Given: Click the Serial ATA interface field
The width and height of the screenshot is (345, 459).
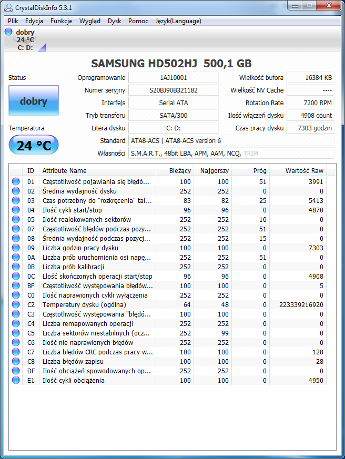Looking at the screenshot, I should pyautogui.click(x=174, y=103).
